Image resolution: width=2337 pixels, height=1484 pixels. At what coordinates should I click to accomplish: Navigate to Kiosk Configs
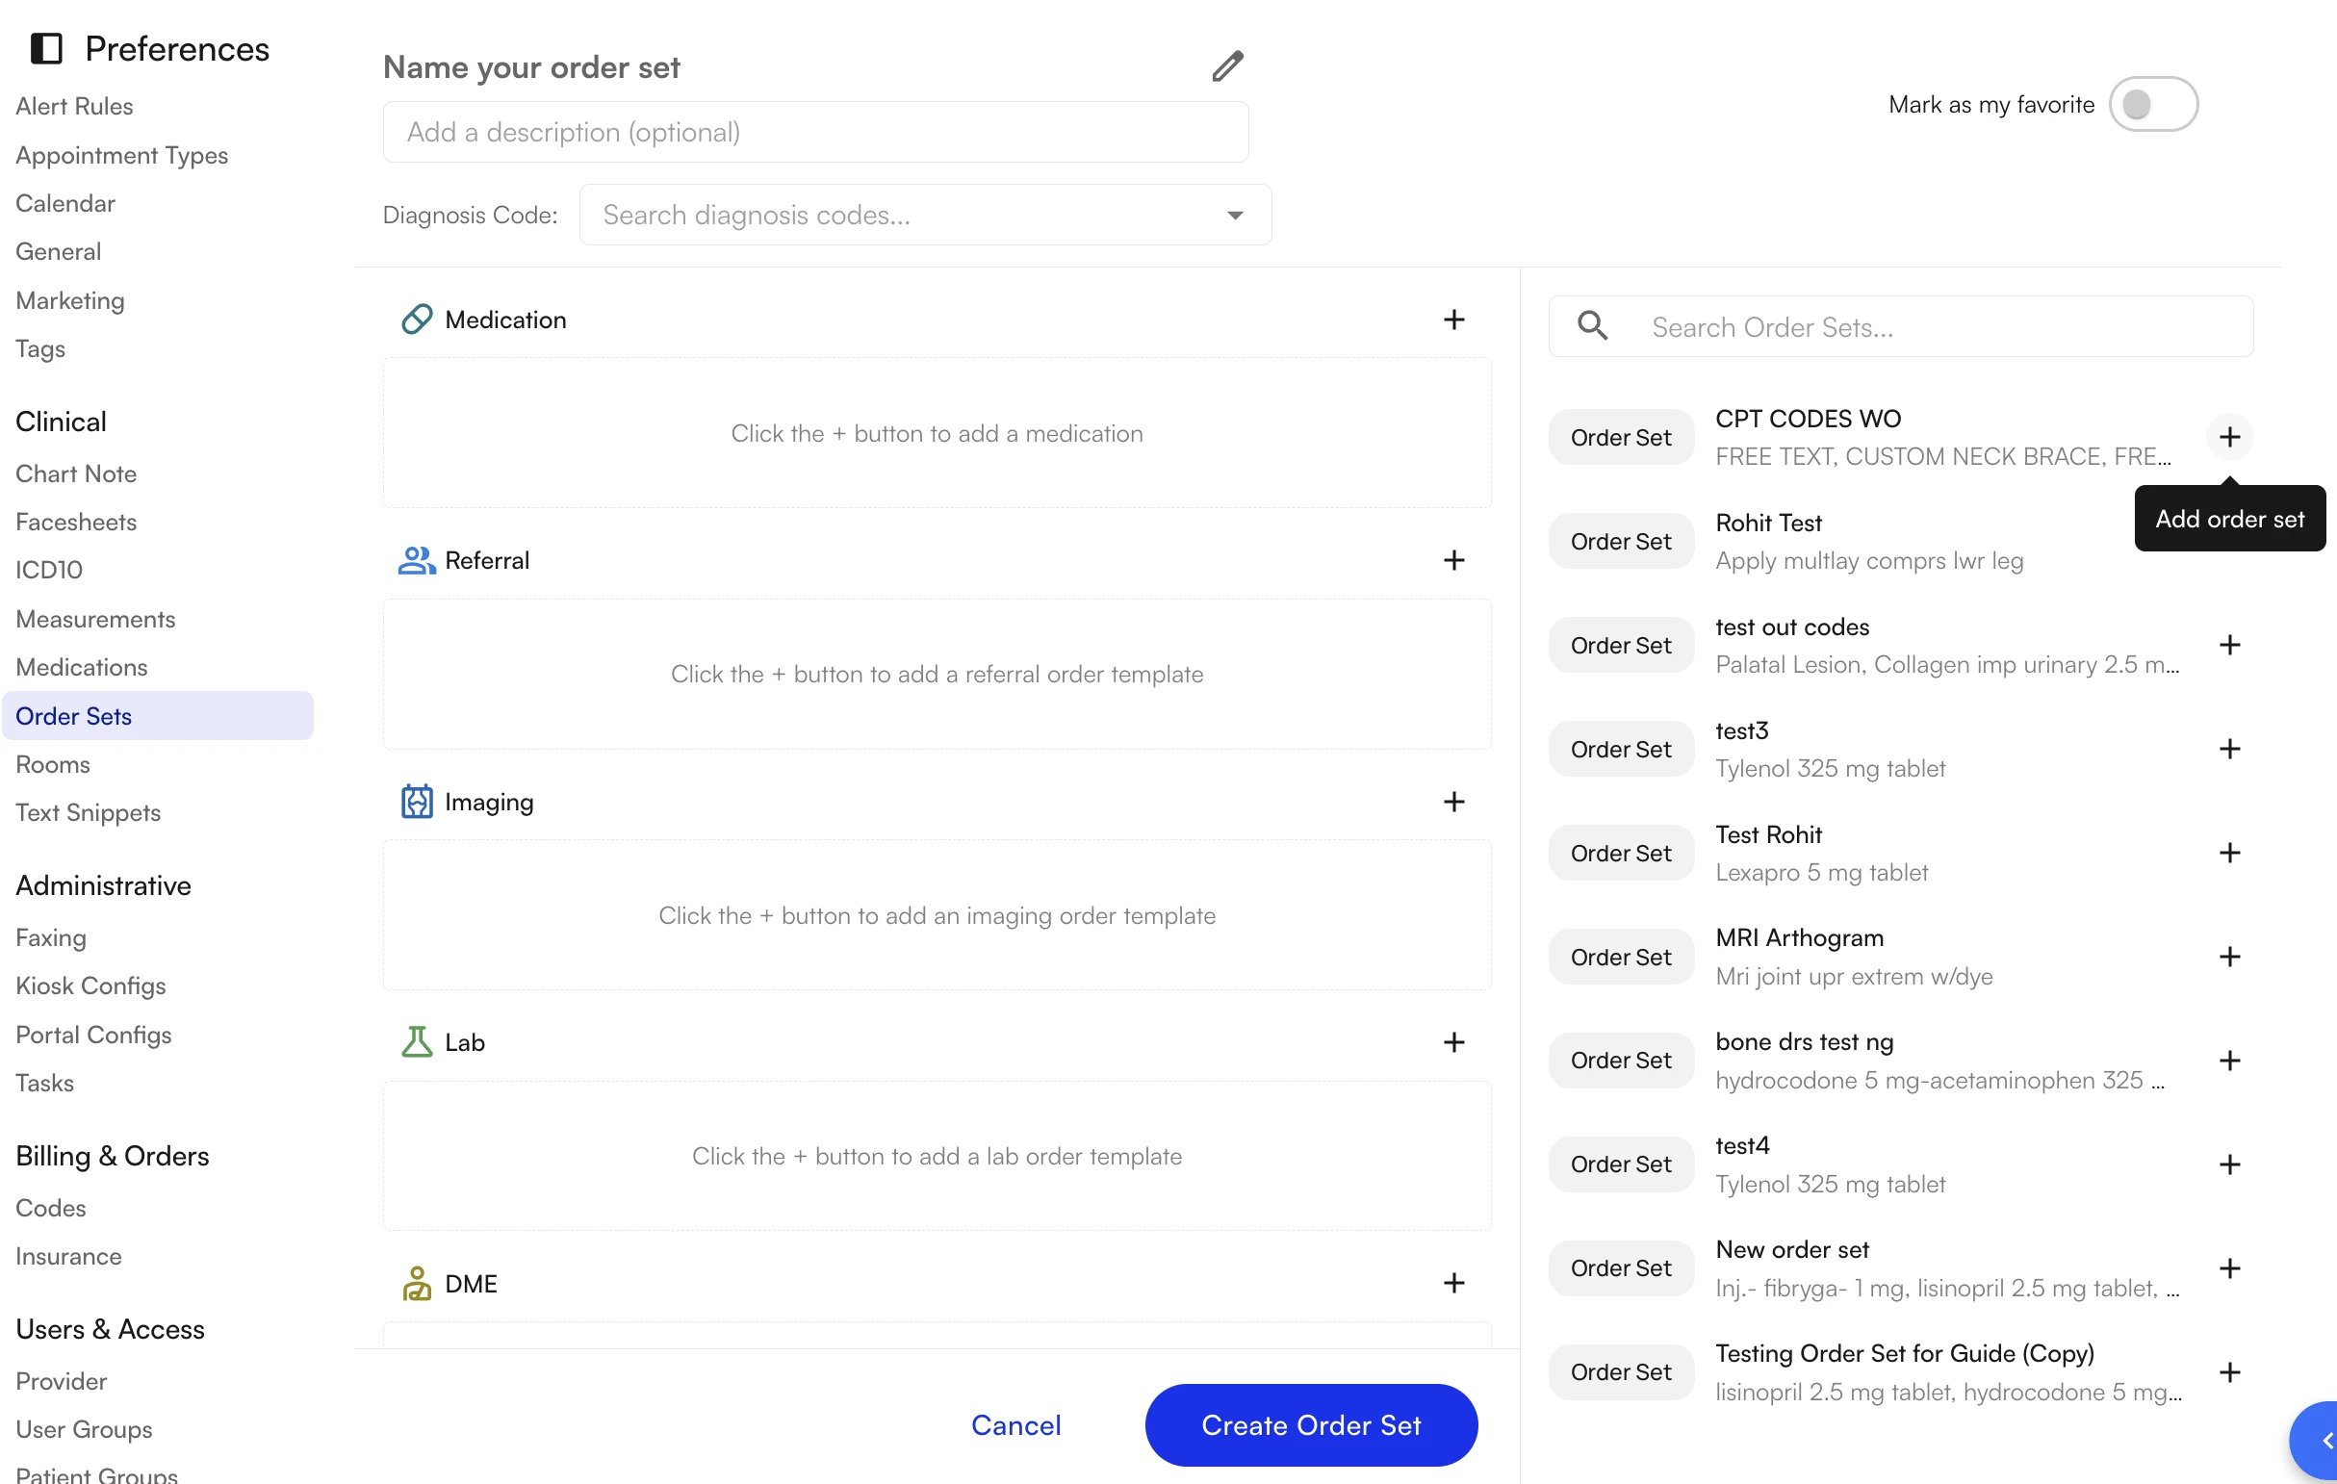tap(90, 985)
